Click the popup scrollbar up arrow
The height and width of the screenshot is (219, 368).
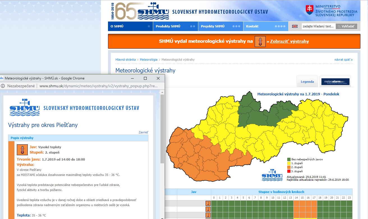(x=162, y=92)
